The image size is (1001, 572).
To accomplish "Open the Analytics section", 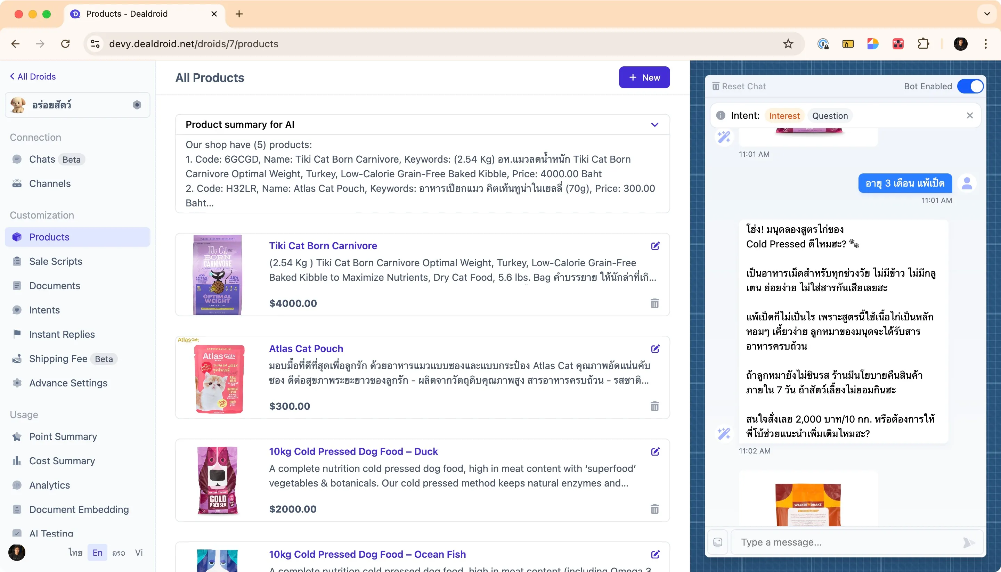I will point(49,485).
